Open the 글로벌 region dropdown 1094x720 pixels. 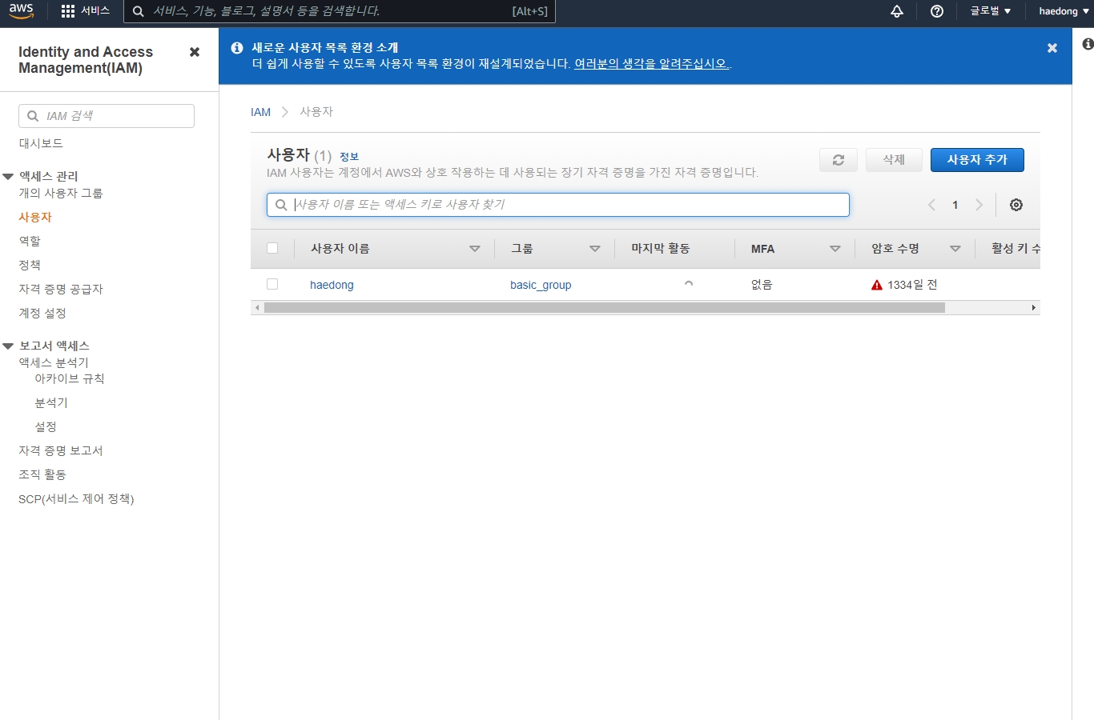click(991, 11)
